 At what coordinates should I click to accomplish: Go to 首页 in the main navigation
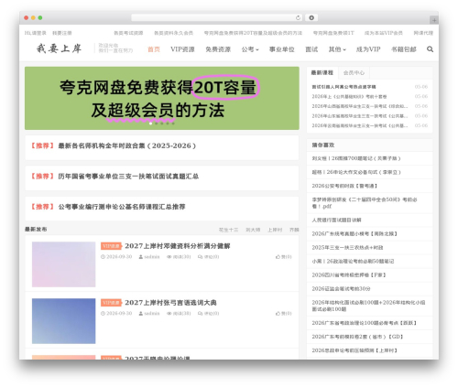tap(154, 49)
